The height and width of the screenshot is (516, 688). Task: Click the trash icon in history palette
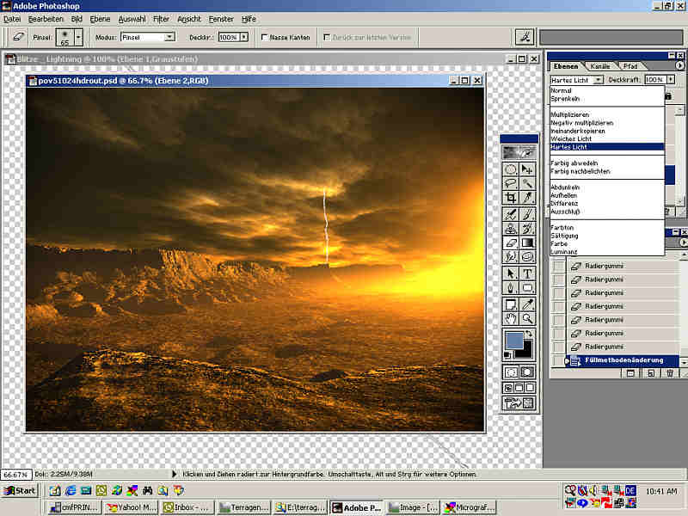(x=669, y=373)
